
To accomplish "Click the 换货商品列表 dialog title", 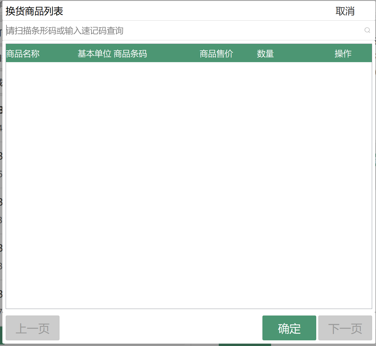I will pos(34,11).
